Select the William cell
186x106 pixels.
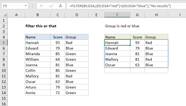tap(38, 59)
